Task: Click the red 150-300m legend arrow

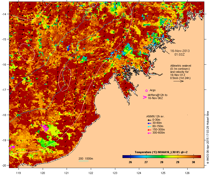Action: tap(149, 130)
